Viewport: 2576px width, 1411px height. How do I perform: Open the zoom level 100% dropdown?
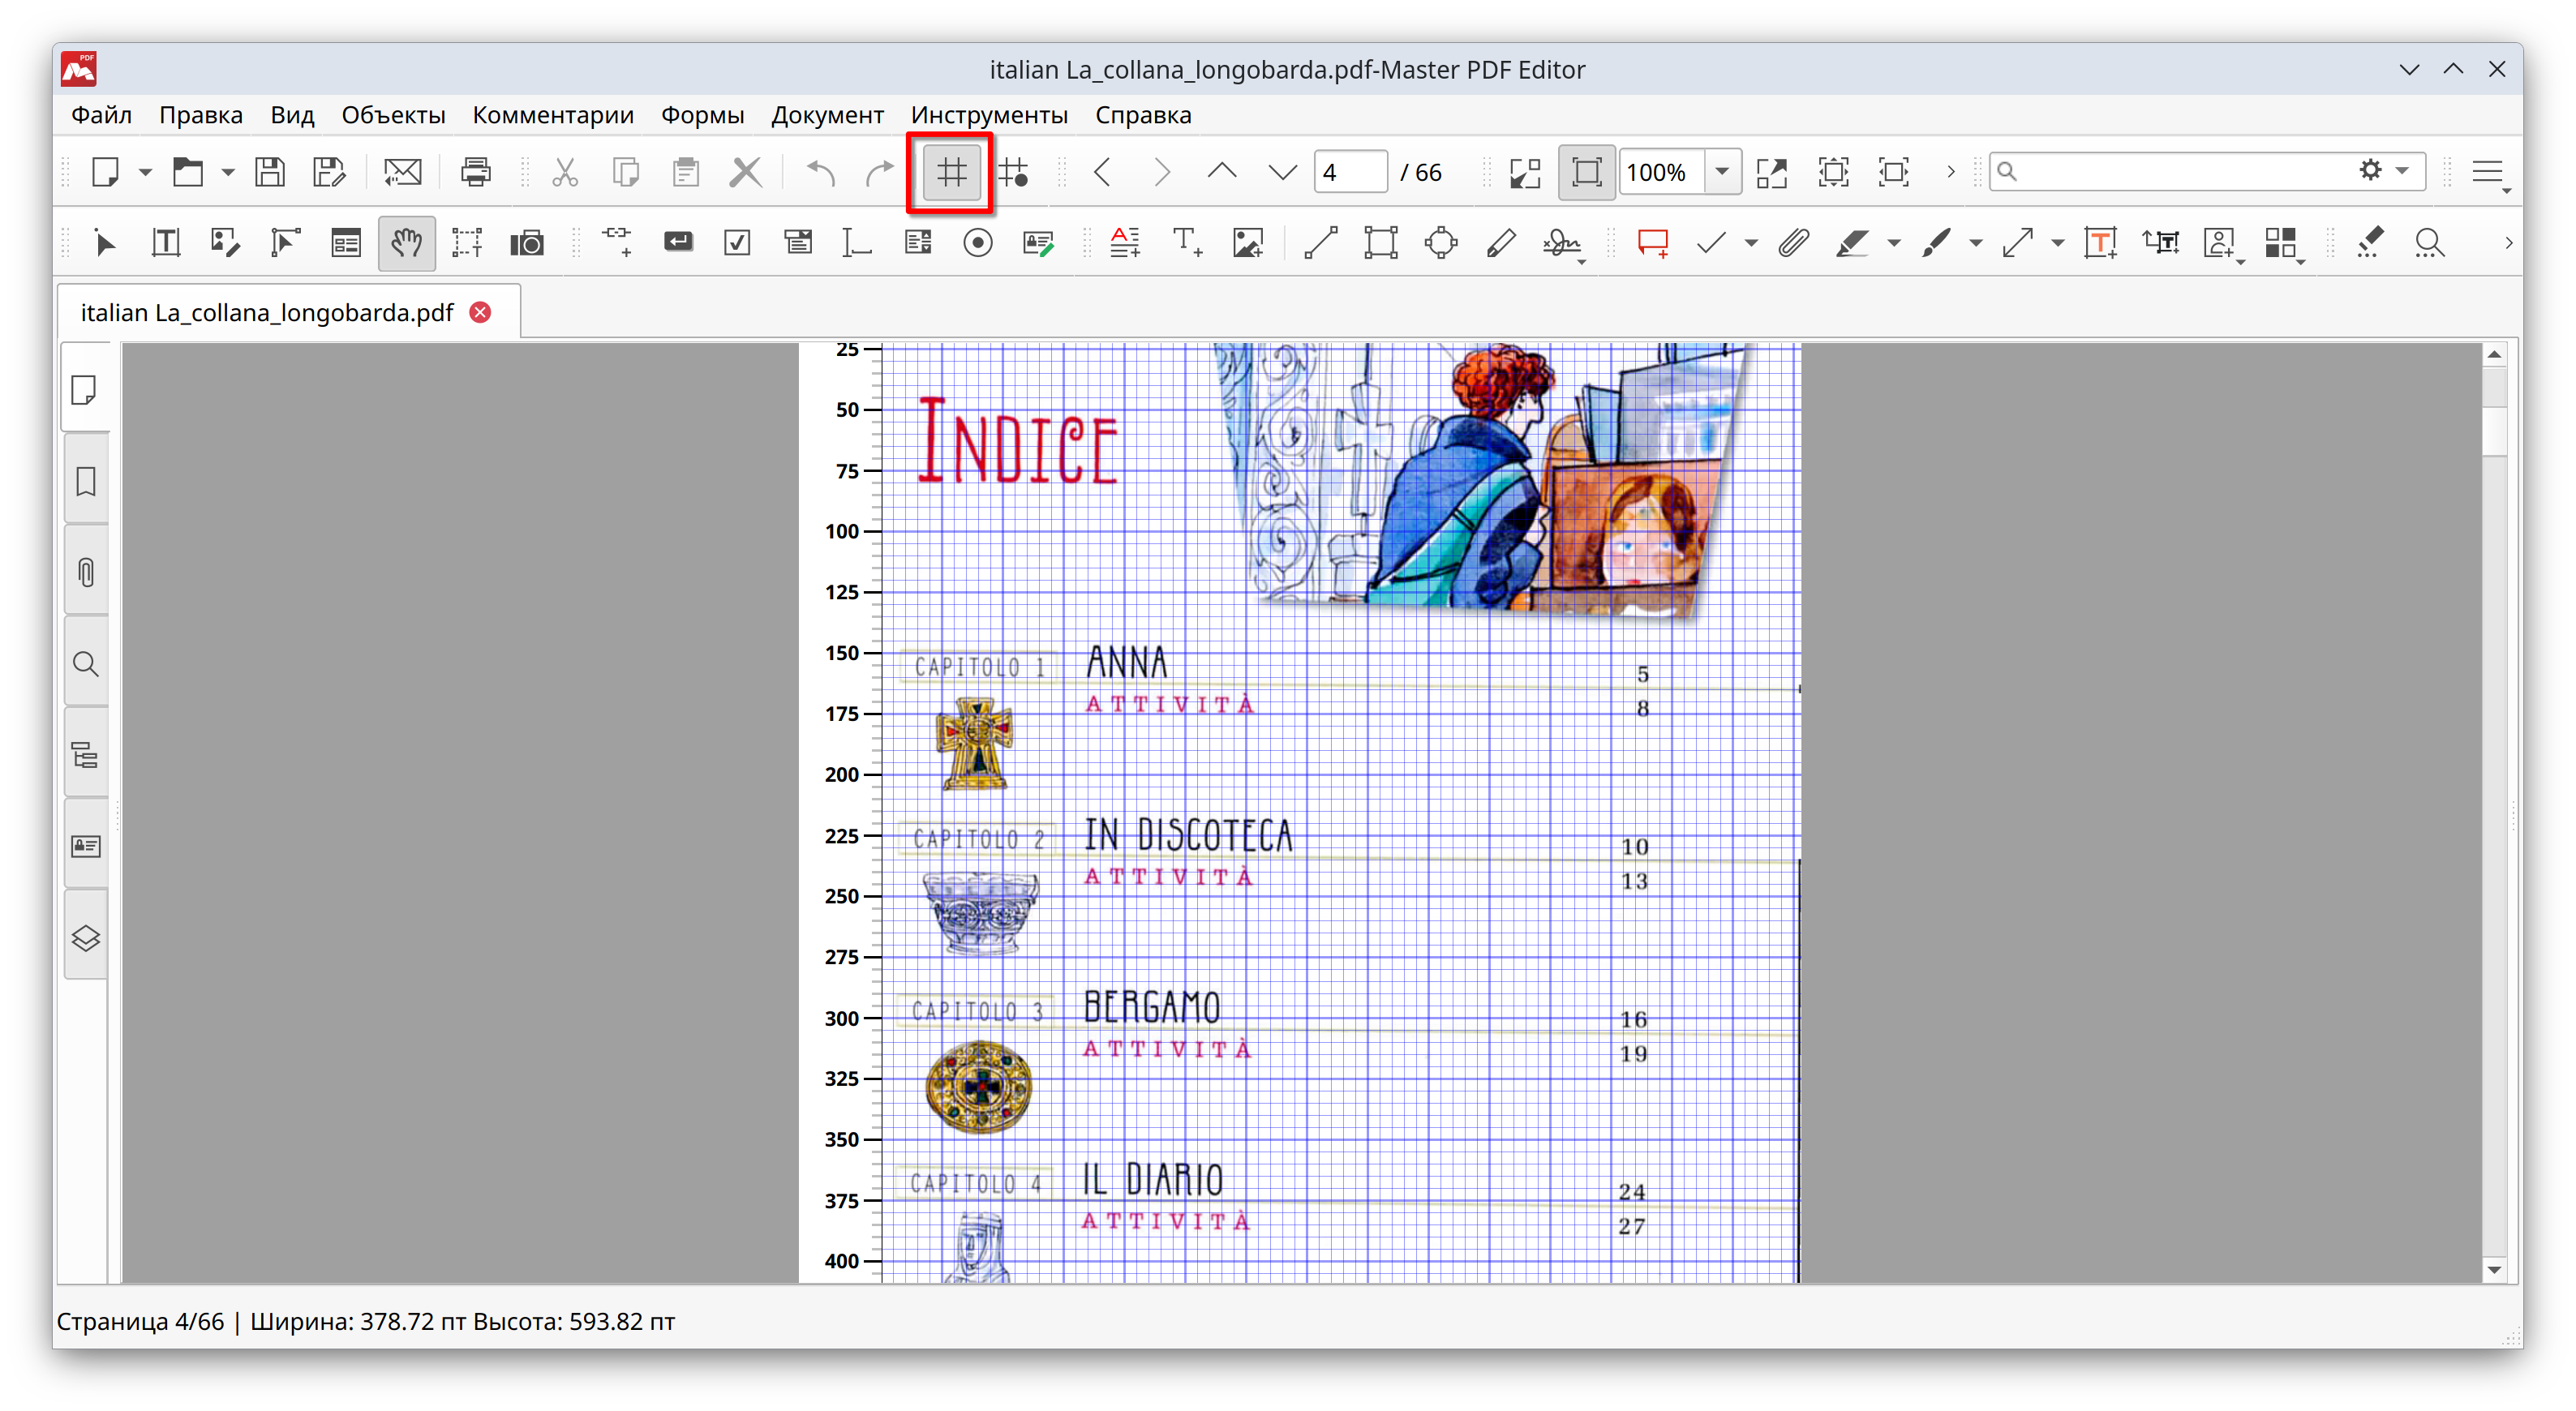click(x=1722, y=172)
